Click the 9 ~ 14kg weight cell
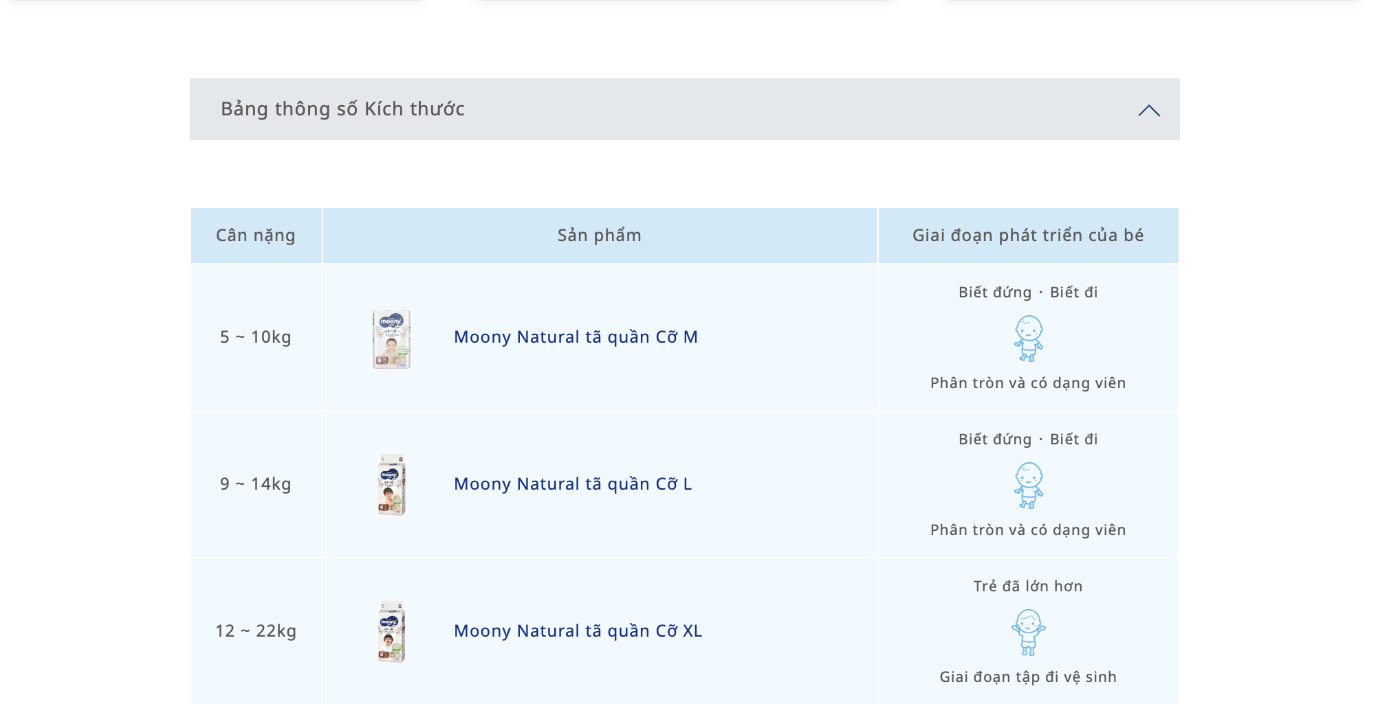Image resolution: width=1389 pixels, height=728 pixels. (x=256, y=484)
